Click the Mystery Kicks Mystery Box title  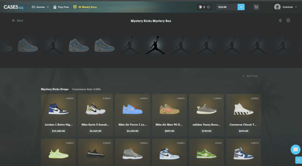pos(151,21)
